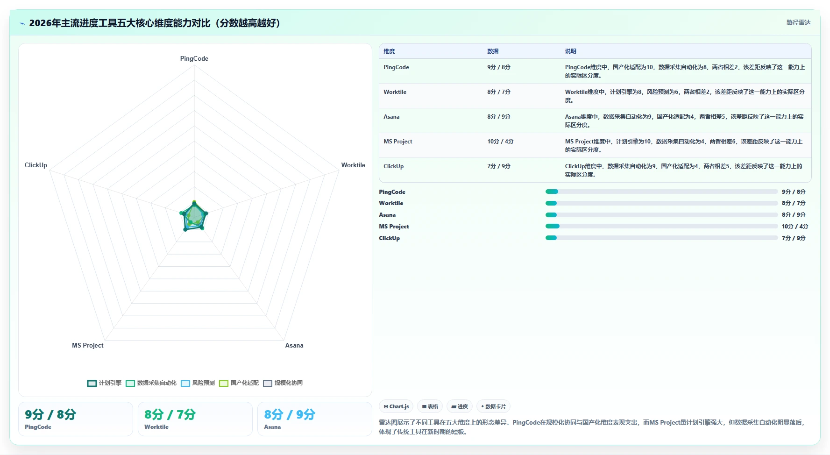830x455 pixels.
Task: Click the Asana progress bar
Action: [661, 215]
